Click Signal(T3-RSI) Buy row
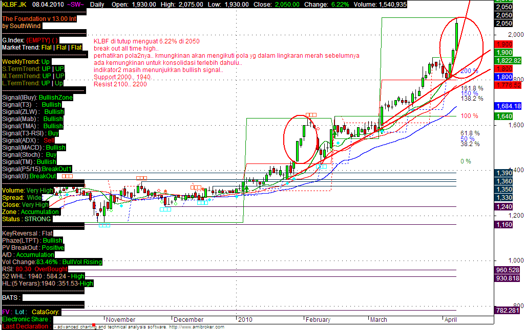The height and width of the screenshot is (330, 525). (30, 133)
